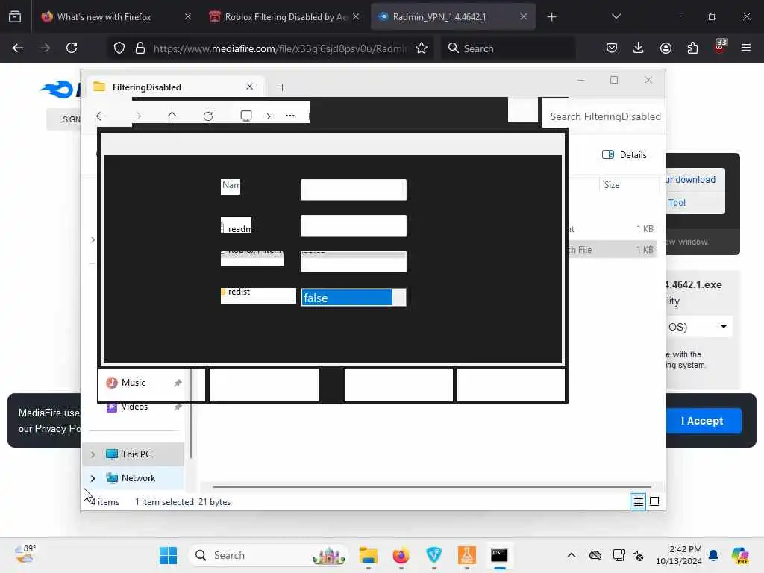Screen dimensions: 764x573
Task: Reload the MediaFire page in Firefox
Action: click(72, 48)
